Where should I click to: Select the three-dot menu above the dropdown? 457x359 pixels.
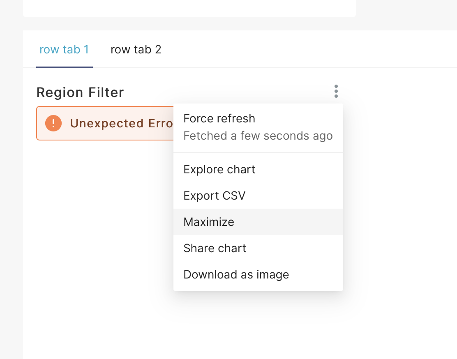coord(336,91)
